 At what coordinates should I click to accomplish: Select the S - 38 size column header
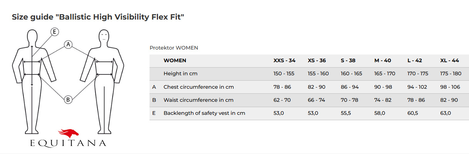pos(348,61)
